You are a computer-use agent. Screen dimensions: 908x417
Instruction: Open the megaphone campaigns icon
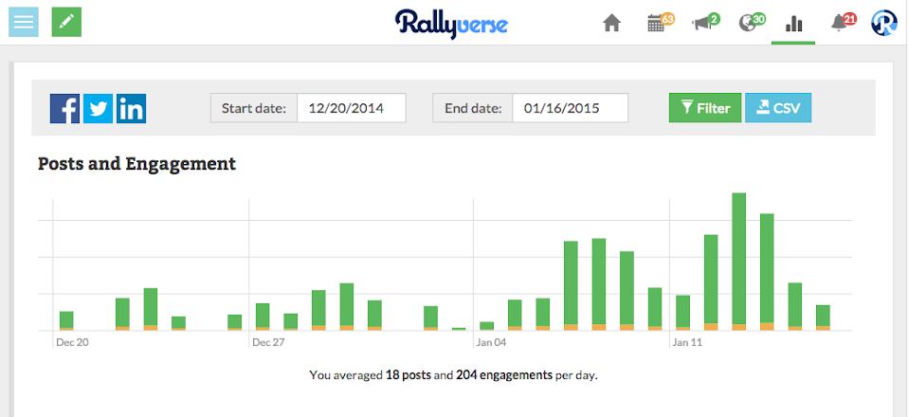(x=705, y=23)
